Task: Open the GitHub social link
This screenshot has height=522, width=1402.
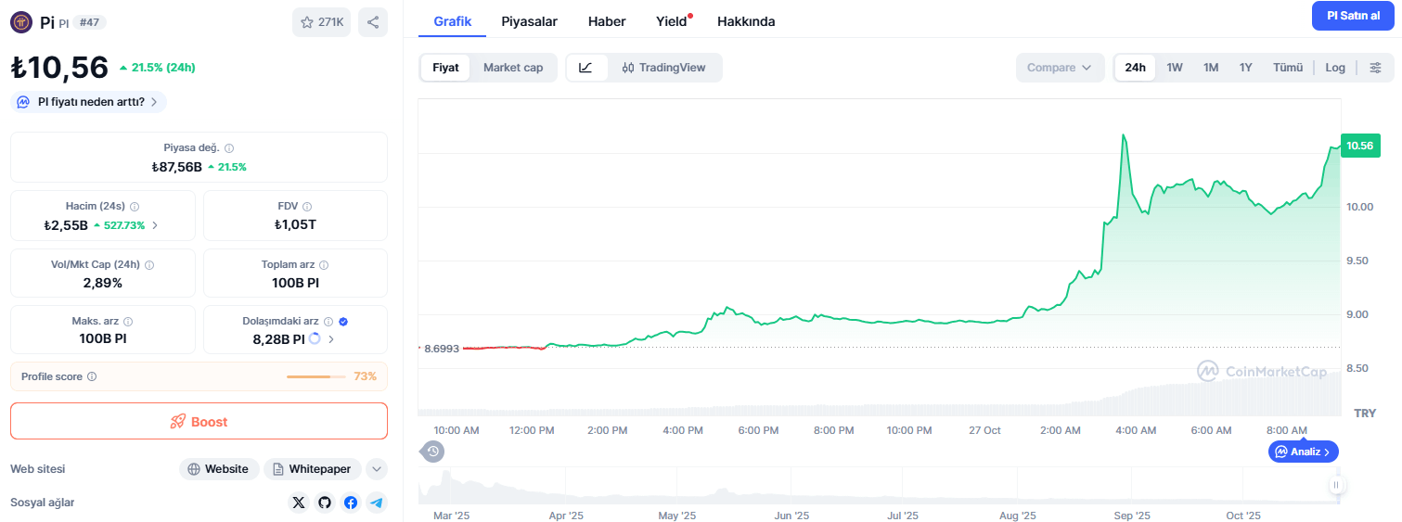Action: [324, 503]
